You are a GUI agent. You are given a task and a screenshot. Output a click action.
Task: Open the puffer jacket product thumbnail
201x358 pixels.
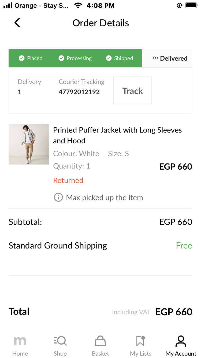[29, 144]
